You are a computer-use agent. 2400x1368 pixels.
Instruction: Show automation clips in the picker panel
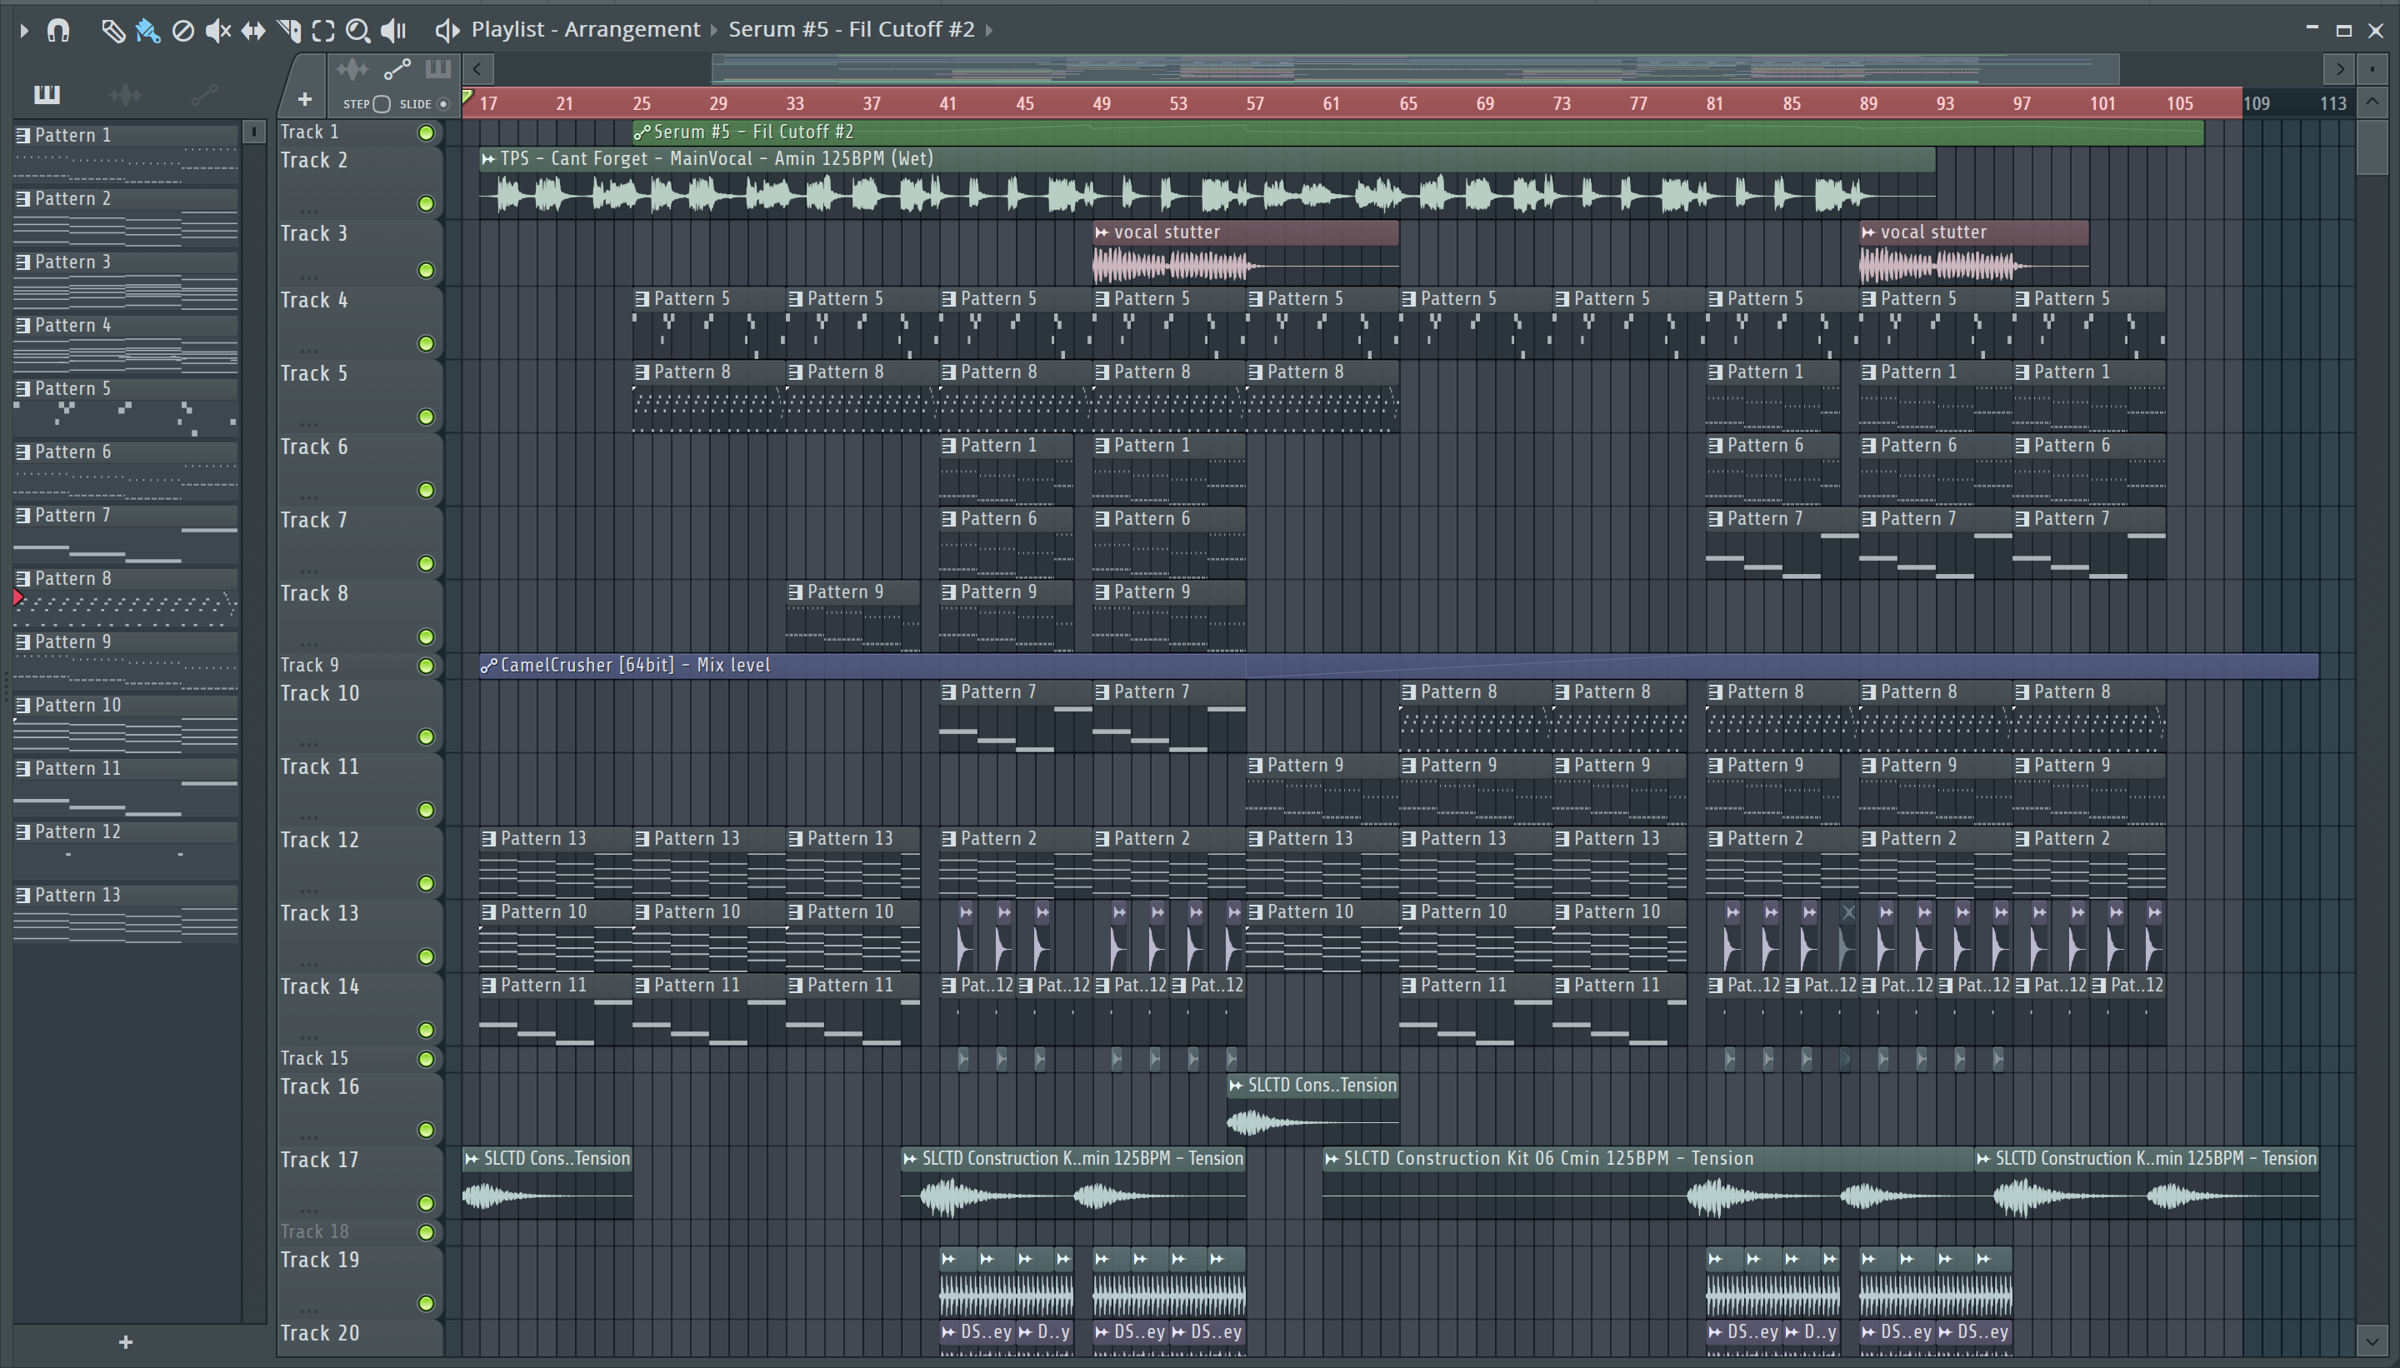click(204, 94)
